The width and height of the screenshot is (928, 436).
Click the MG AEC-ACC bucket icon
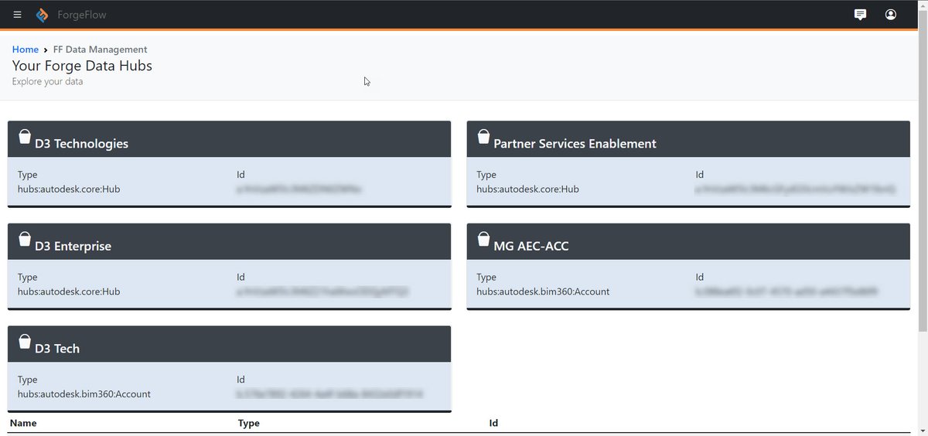[x=483, y=239]
